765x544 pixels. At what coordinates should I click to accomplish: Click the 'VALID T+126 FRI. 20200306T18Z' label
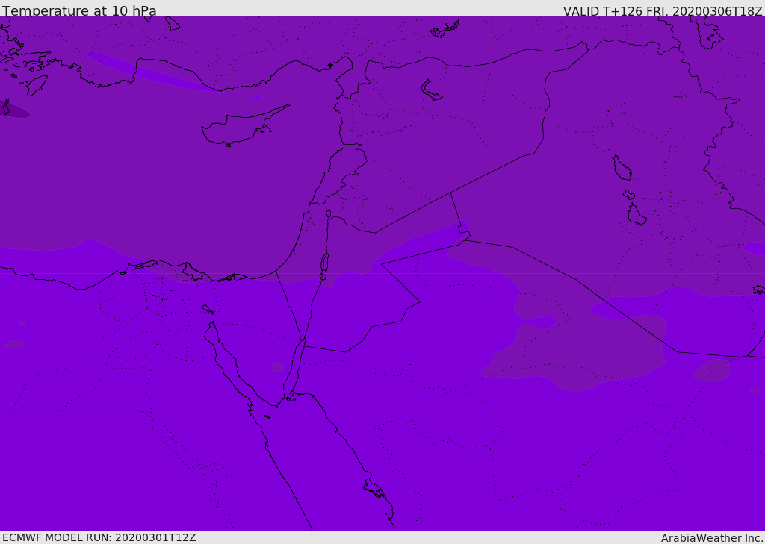[663, 11]
